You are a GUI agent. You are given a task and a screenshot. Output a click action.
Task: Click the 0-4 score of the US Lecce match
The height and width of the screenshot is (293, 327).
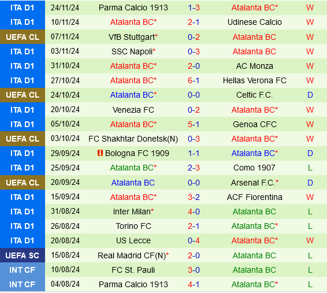point(194,240)
